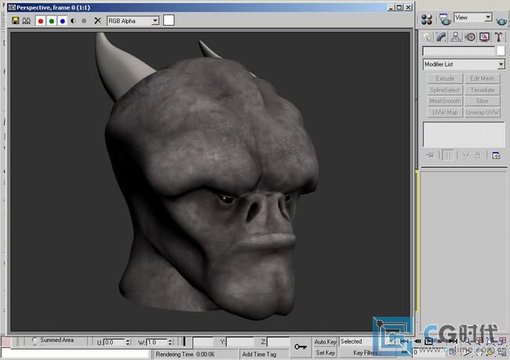The image size is (510, 360).
Task: Click the Unwrap UVW modifier button
Action: (483, 112)
